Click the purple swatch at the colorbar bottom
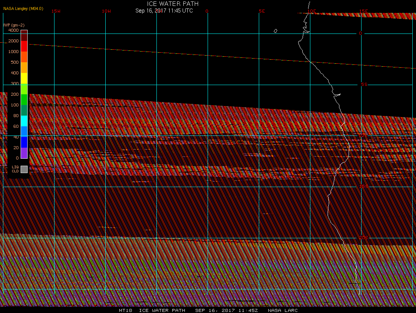416x313 pixels. [24, 153]
